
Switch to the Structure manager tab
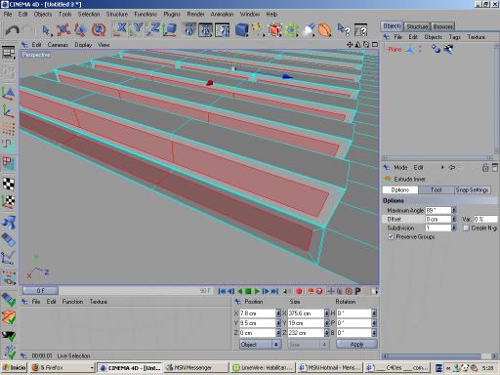click(x=417, y=26)
